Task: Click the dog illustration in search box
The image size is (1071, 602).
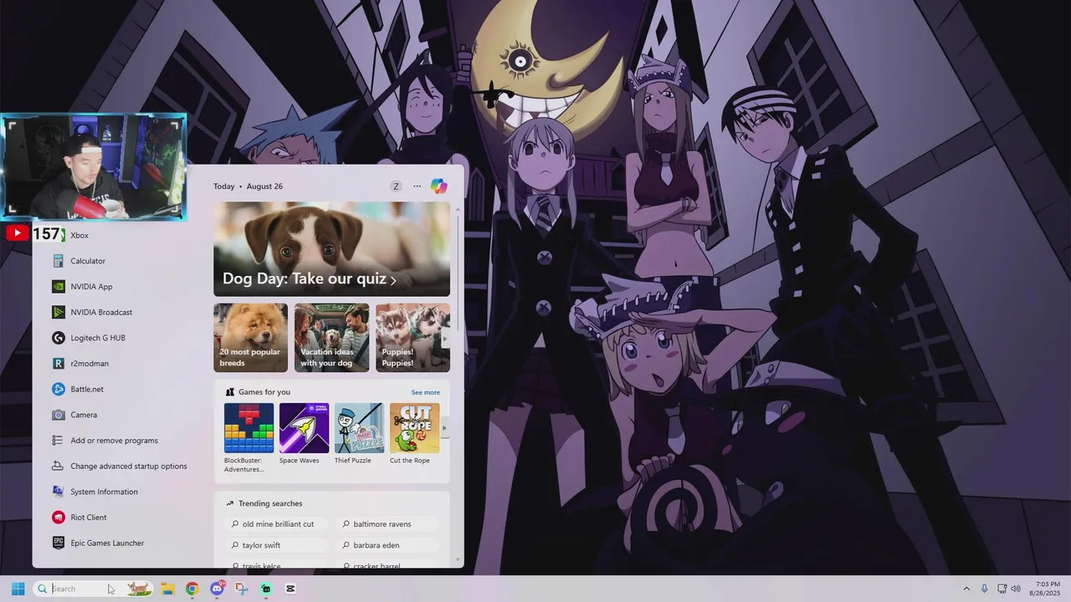Action: click(139, 589)
